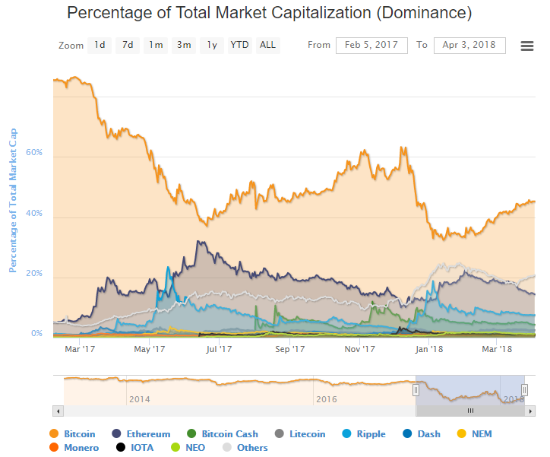Toggle the Monero series label

81,448
